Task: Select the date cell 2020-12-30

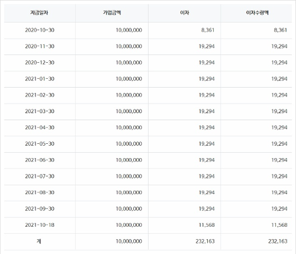Action: [40, 63]
